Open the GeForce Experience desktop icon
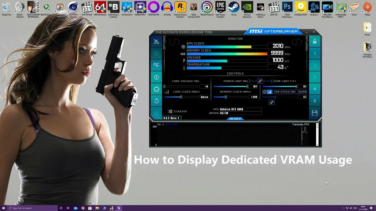Screen dimensions: 376x211 pyautogui.click(x=247, y=9)
